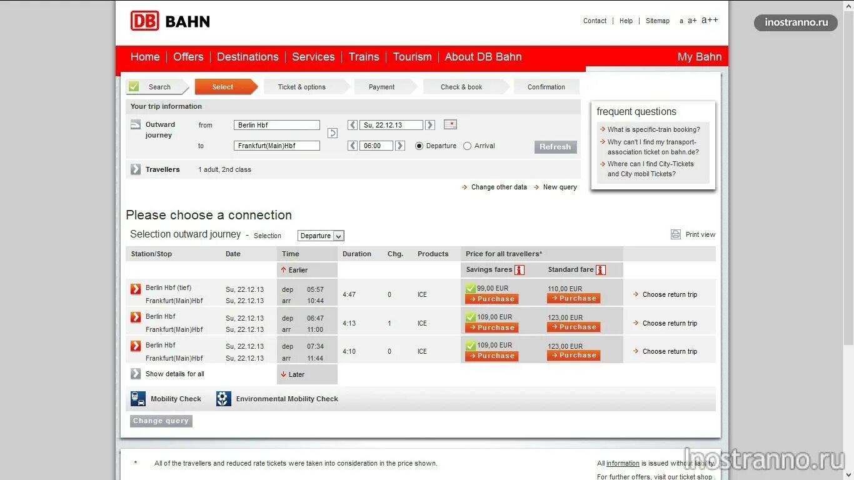Purchase the 110,00 EUR standard fare
This screenshot has width=854, height=480.
[574, 299]
